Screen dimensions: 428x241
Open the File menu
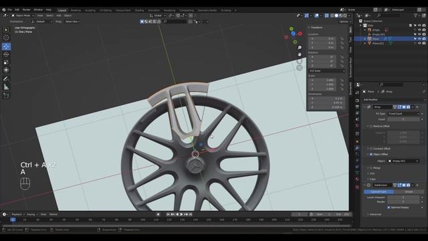(x=9, y=10)
